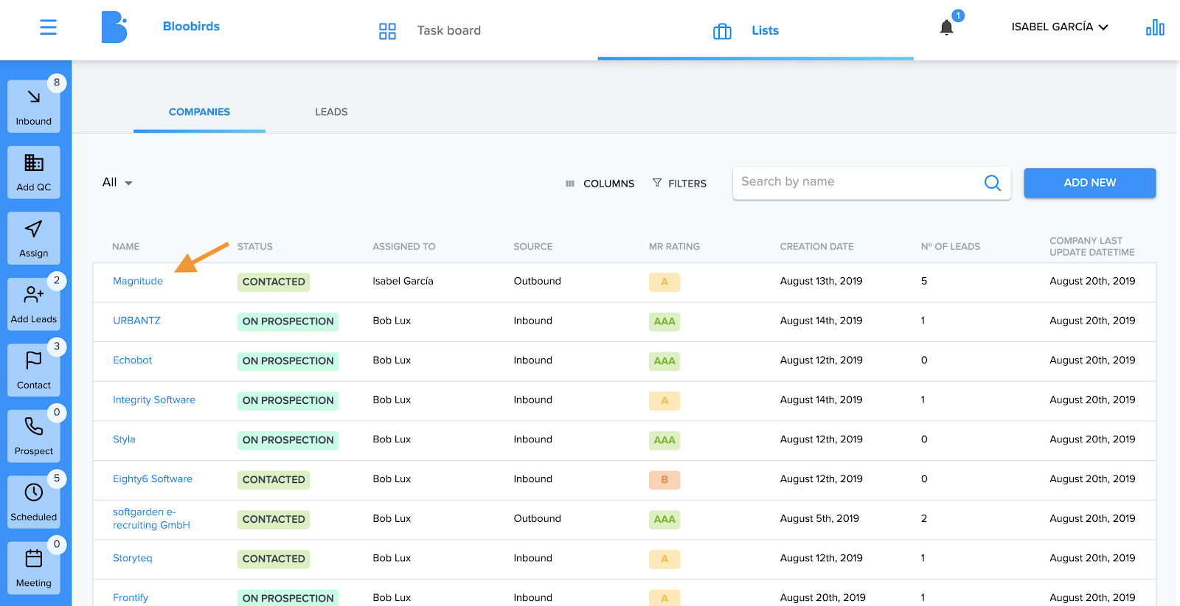The width and height of the screenshot is (1180, 606).
Task: Click the CREATION DATE column header
Action: click(816, 247)
